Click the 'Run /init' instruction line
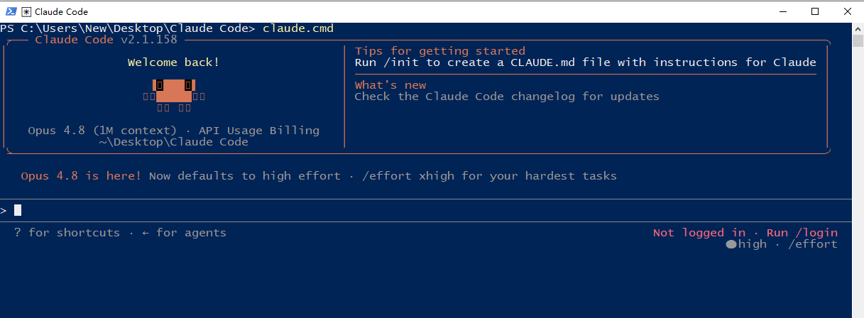Image resolution: width=864 pixels, height=318 pixels. coord(586,62)
